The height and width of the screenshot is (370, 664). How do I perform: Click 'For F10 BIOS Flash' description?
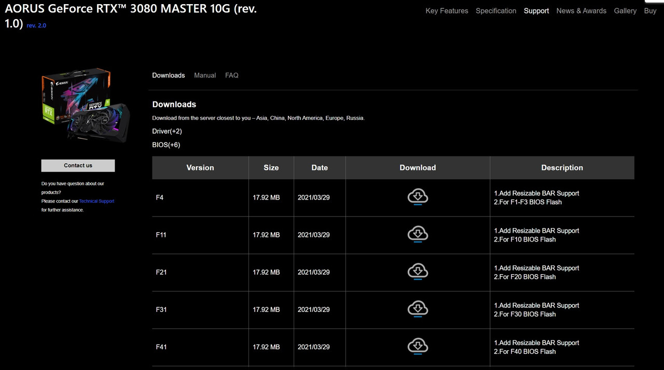(x=524, y=239)
